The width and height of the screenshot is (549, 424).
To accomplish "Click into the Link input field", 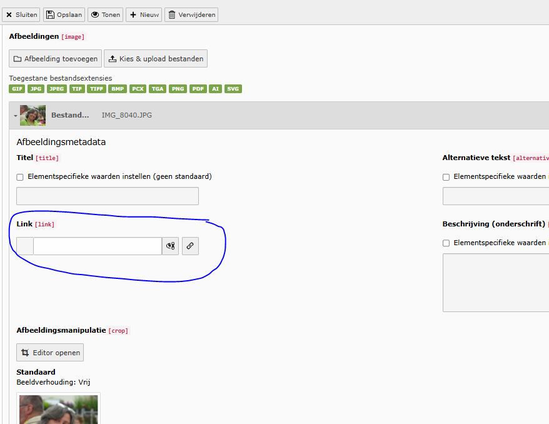I will click(98, 246).
